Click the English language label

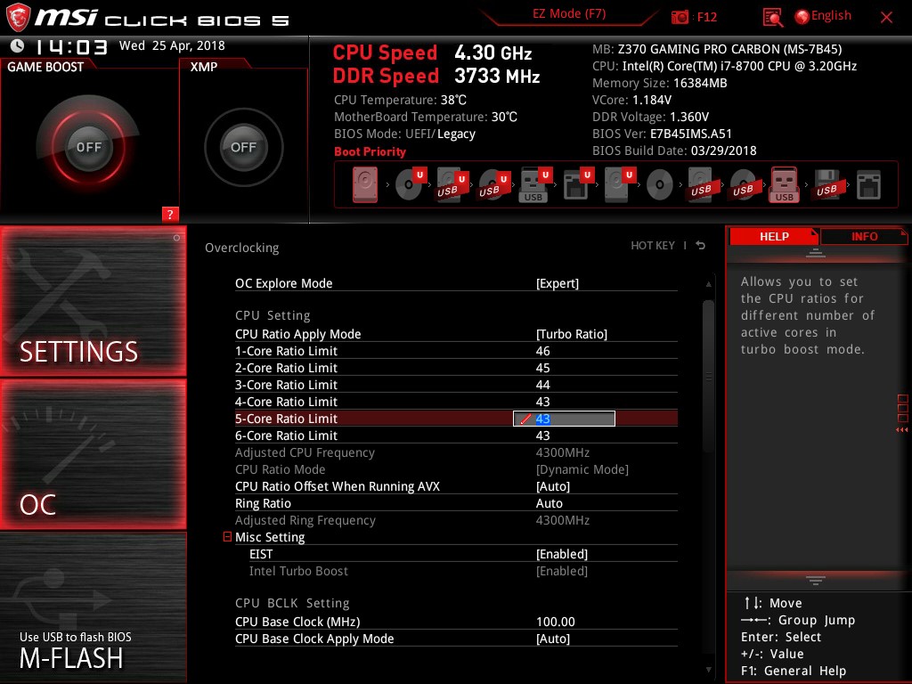[x=831, y=16]
